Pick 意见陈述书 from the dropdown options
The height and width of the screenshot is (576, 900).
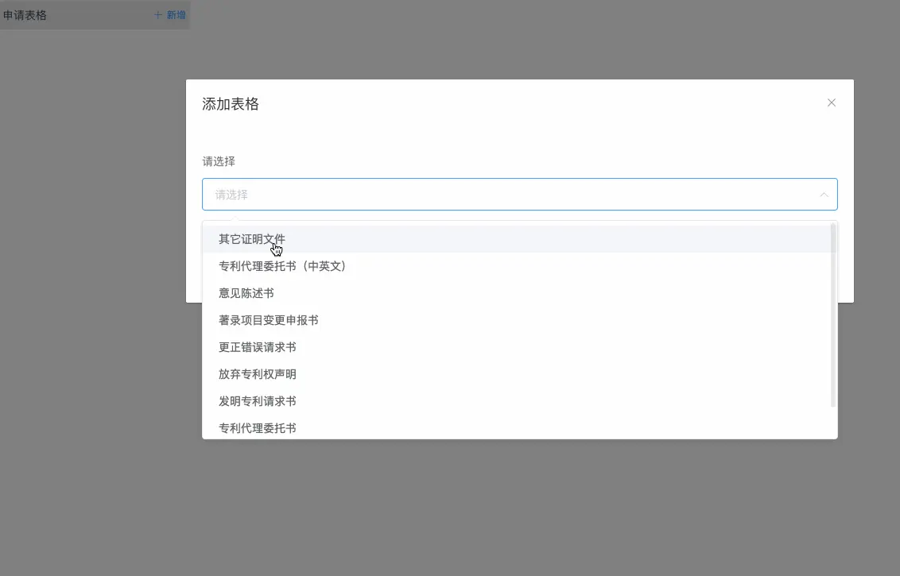click(246, 292)
